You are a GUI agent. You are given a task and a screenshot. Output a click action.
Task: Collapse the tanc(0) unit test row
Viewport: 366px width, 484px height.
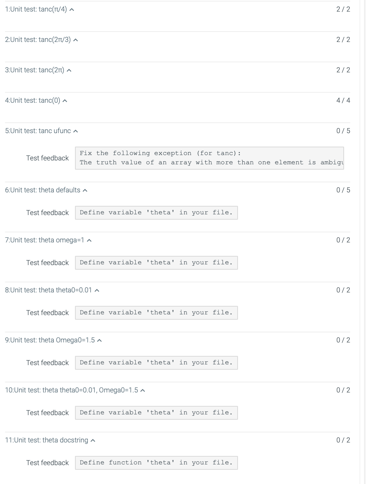click(65, 100)
